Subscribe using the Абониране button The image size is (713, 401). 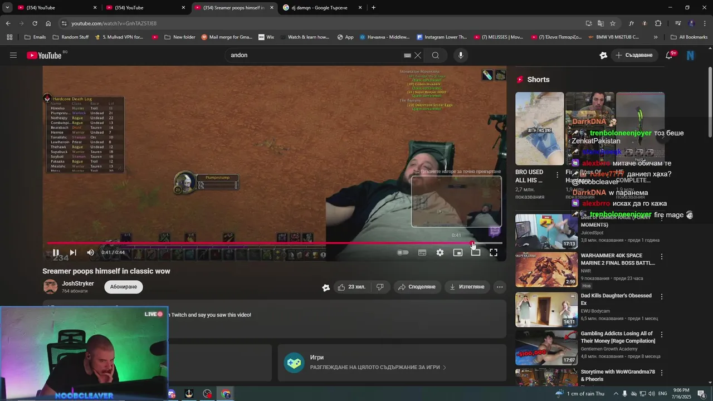click(x=124, y=287)
